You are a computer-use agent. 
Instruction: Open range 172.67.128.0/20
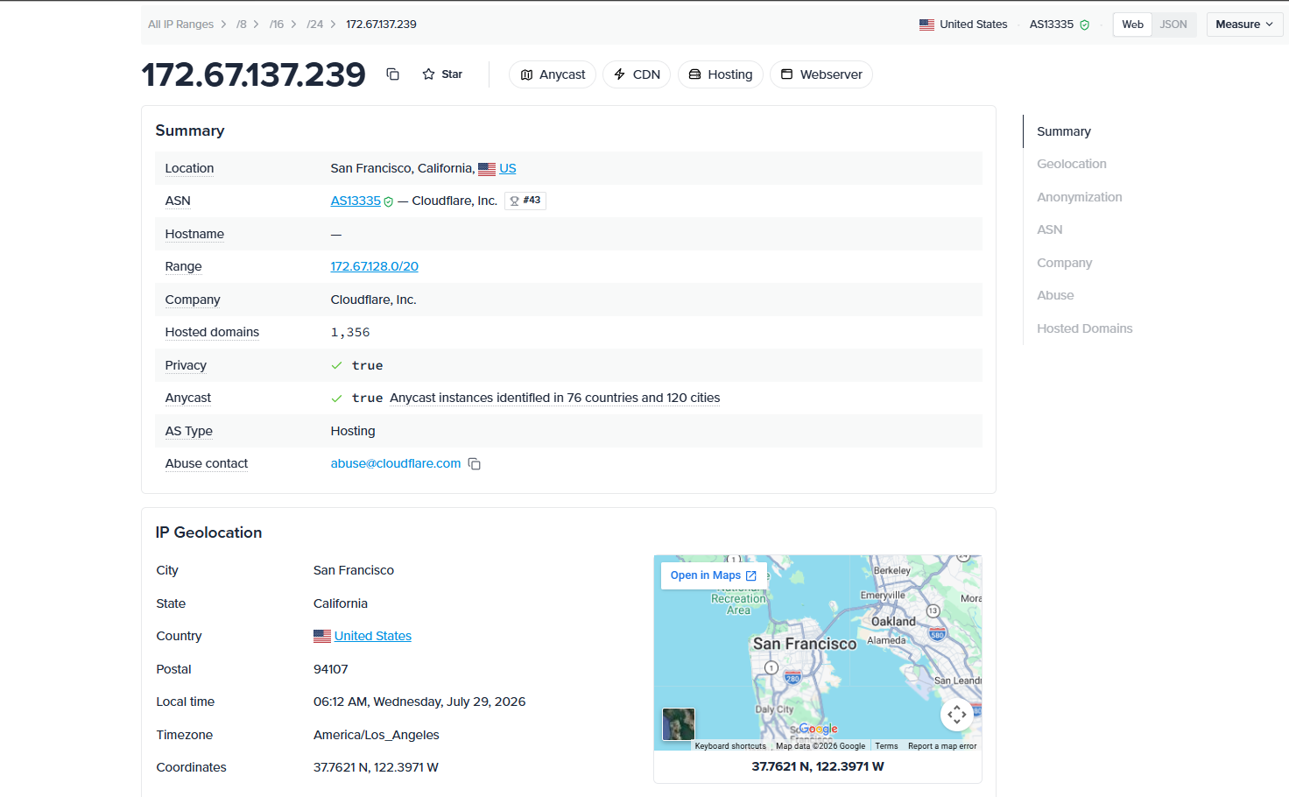tap(374, 266)
